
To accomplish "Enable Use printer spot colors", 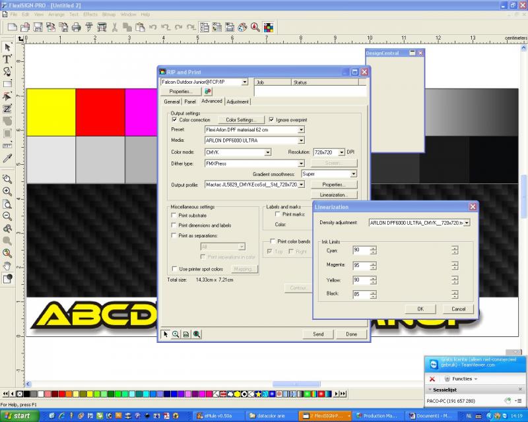I will coord(174,269).
